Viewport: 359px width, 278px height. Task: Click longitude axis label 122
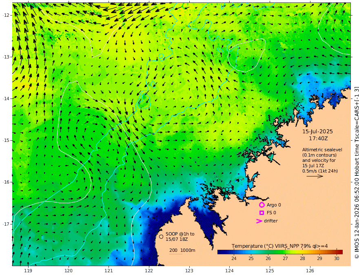[x=149, y=271]
